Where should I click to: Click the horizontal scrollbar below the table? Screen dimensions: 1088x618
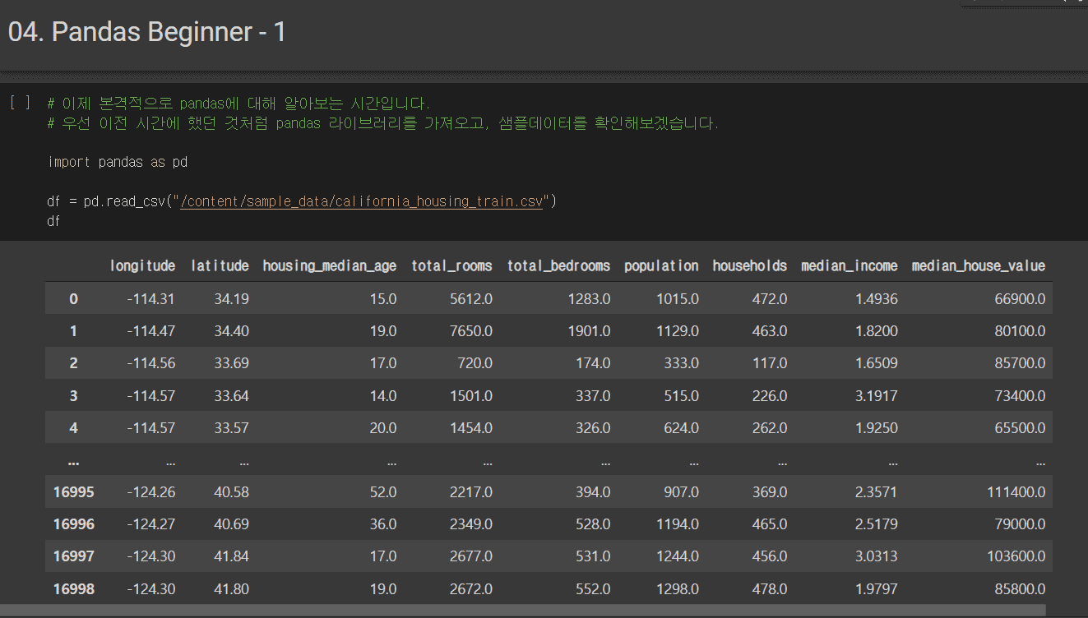(x=523, y=611)
